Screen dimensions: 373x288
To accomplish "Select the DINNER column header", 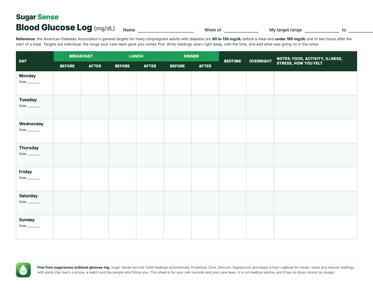I will click(191, 56).
